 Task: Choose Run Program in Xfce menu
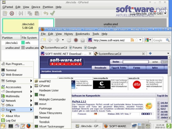click(17, 64)
